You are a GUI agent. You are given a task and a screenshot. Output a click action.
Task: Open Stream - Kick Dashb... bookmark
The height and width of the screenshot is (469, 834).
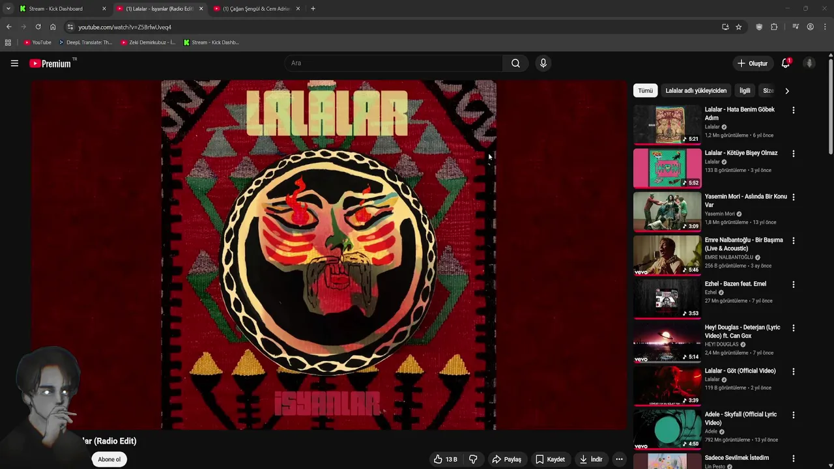tap(211, 42)
